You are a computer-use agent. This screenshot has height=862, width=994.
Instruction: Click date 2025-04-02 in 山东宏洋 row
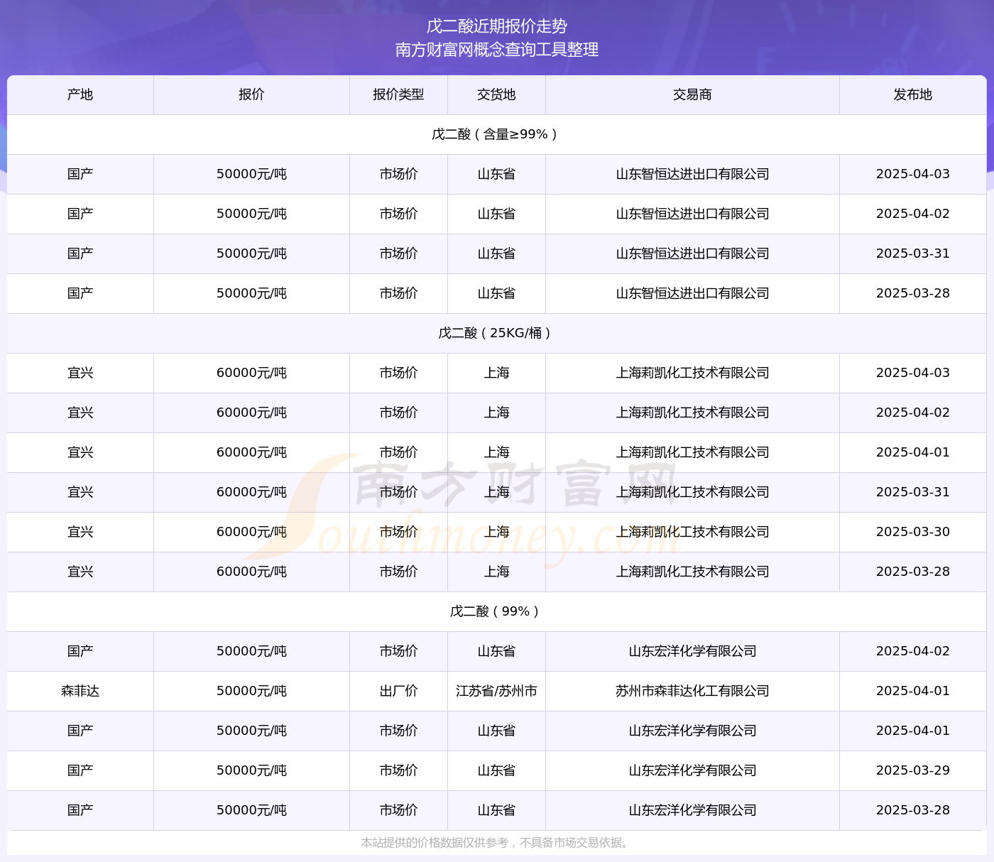tap(912, 651)
